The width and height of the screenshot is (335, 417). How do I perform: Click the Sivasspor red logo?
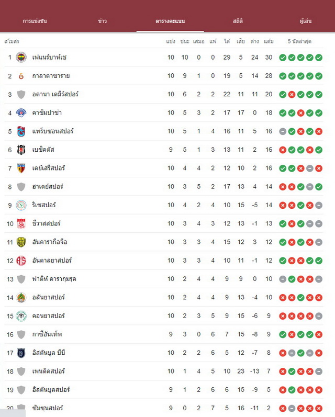[21, 223]
